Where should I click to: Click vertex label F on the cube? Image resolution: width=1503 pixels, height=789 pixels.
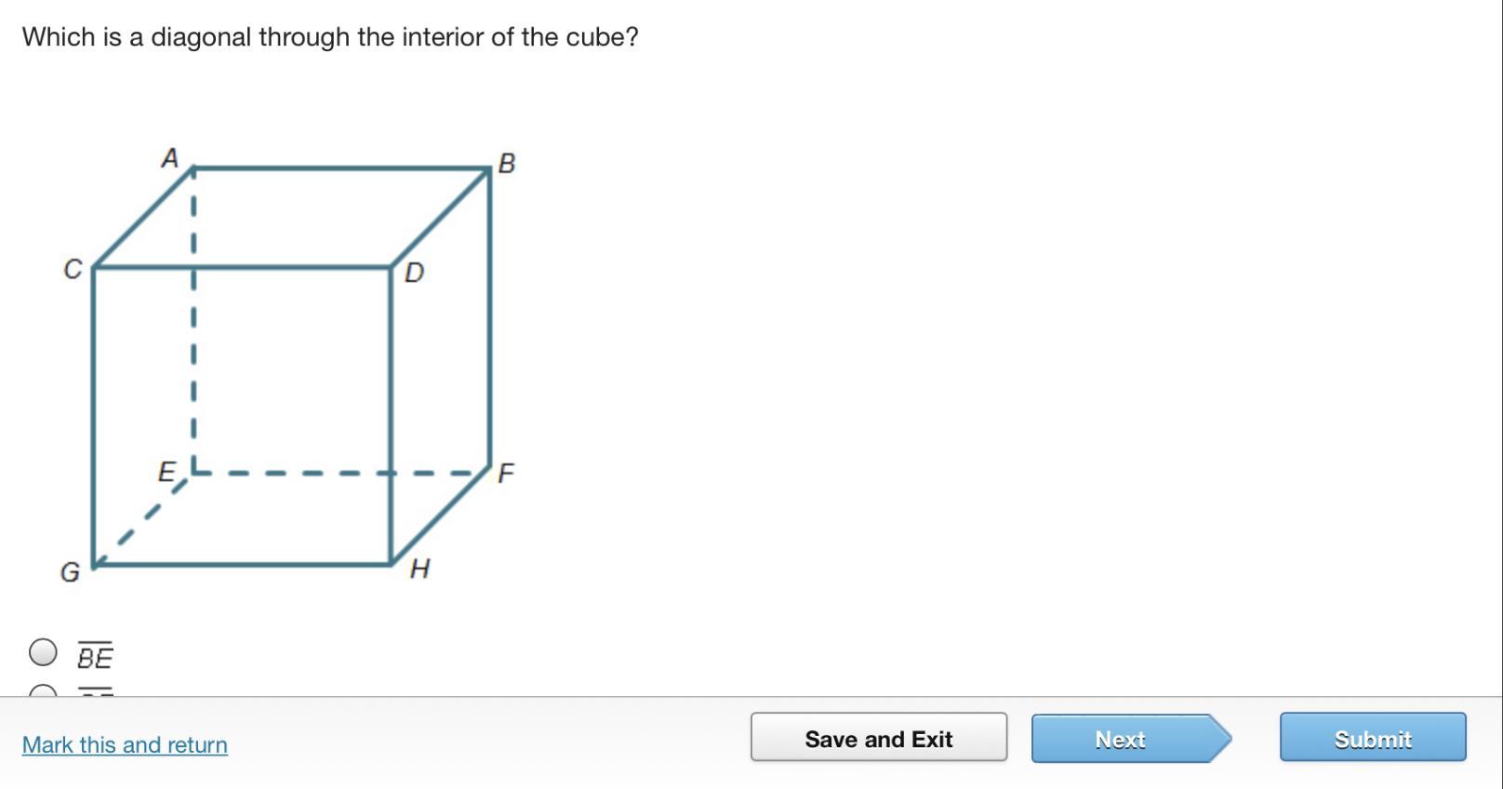(506, 474)
